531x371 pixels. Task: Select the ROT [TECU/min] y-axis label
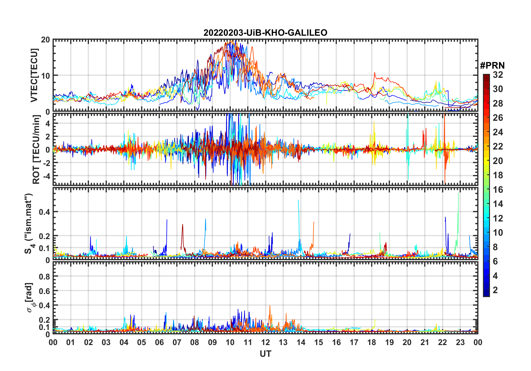(36, 150)
